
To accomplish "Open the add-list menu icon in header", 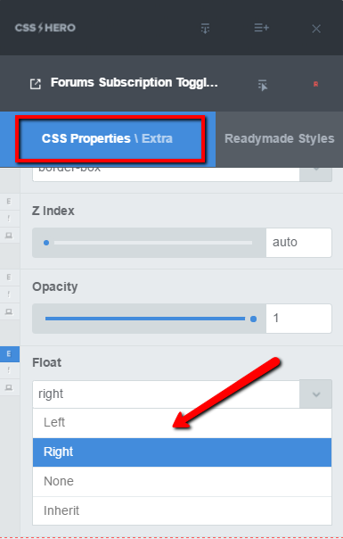I will coord(262,28).
